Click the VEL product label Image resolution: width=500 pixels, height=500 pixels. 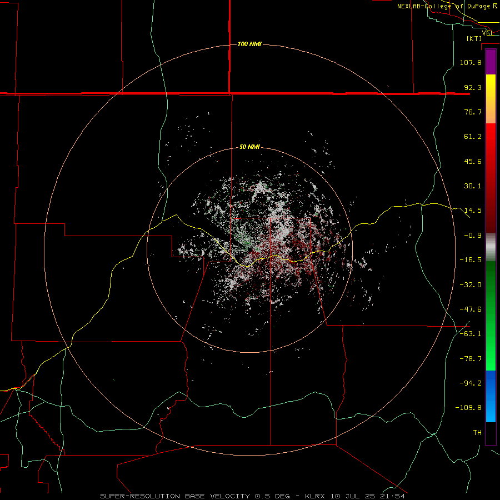(487, 33)
